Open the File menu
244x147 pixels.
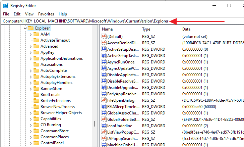click(6, 14)
